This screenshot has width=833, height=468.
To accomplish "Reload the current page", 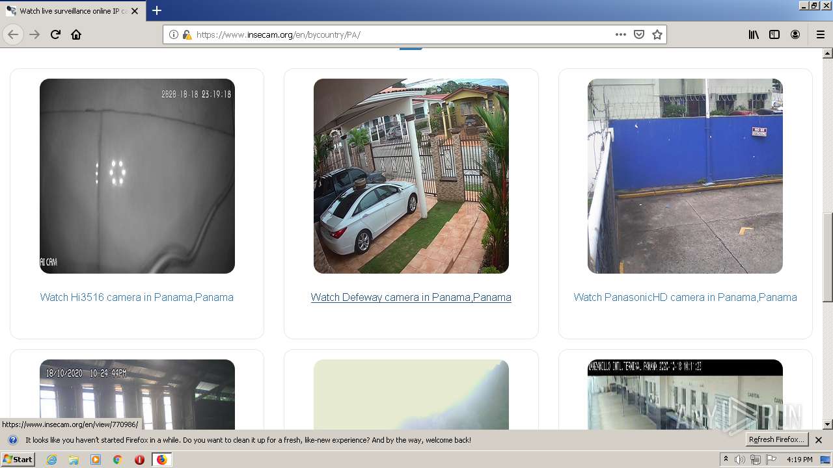I will tap(55, 34).
